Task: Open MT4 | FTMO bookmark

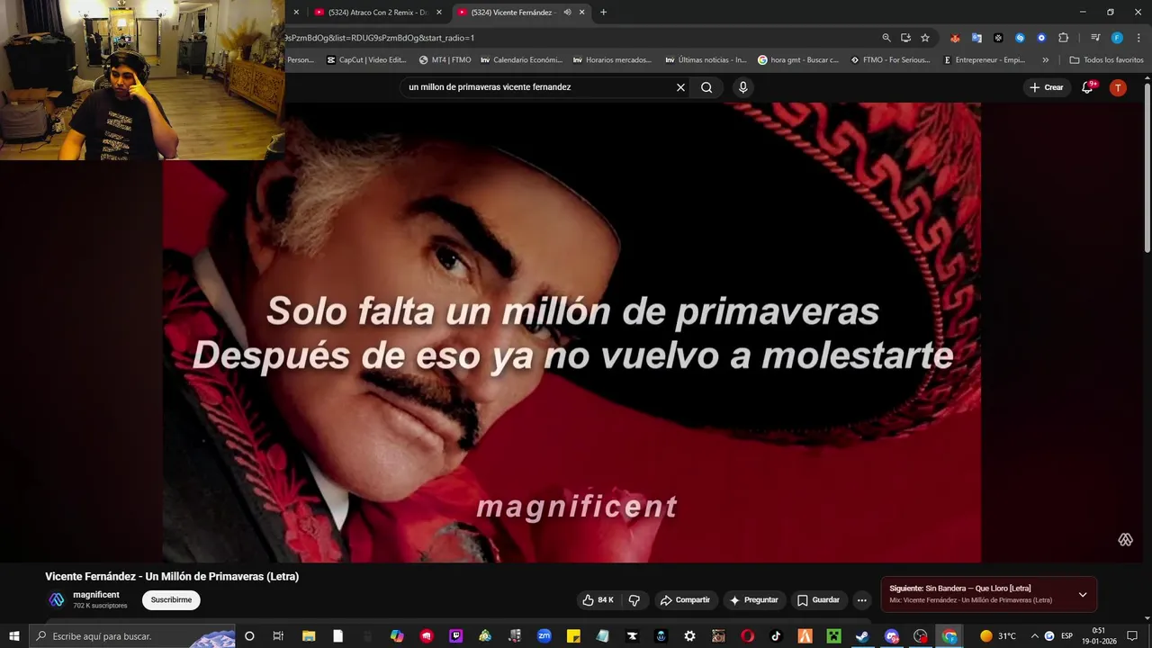Action: pos(445,60)
